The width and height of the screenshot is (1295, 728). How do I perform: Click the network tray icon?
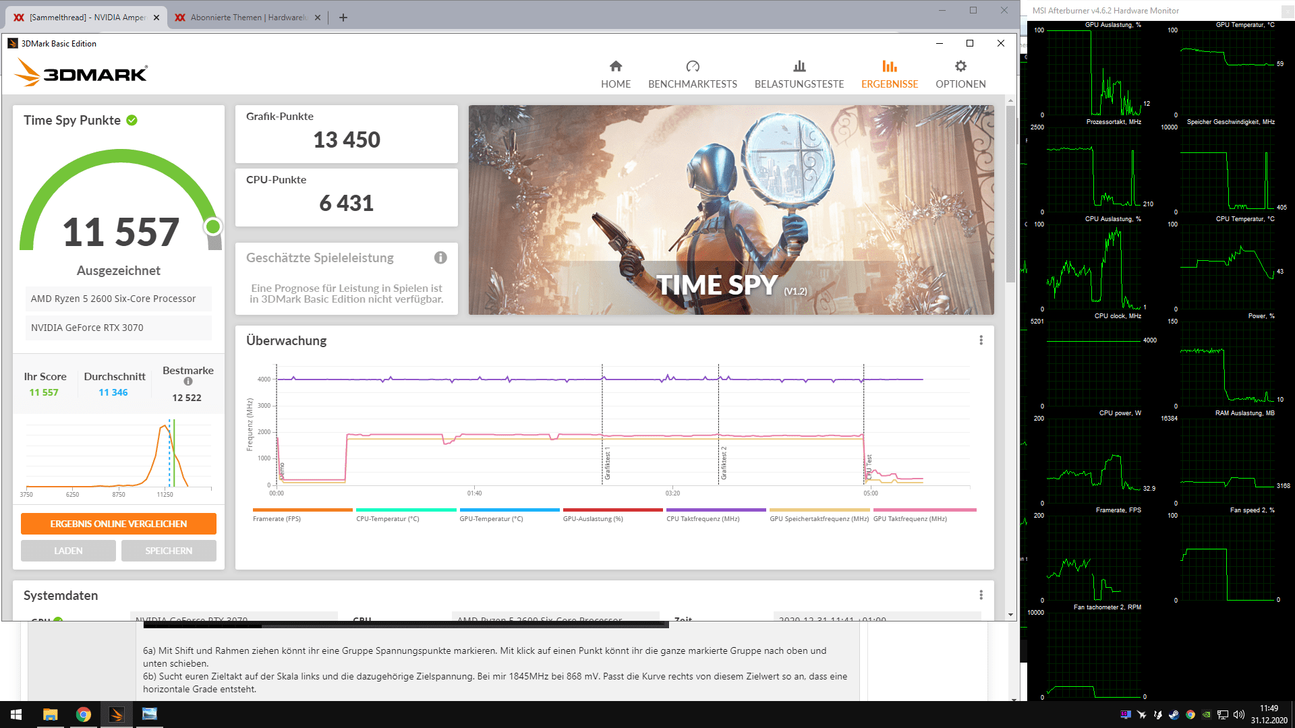point(1222,715)
